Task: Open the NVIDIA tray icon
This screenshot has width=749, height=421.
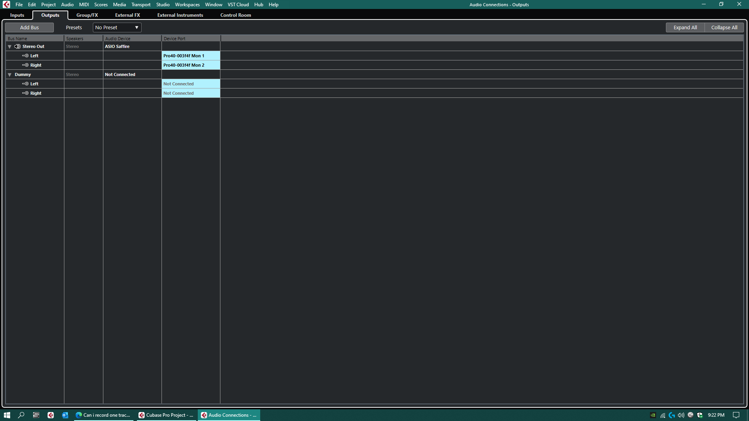Action: pyautogui.click(x=653, y=415)
